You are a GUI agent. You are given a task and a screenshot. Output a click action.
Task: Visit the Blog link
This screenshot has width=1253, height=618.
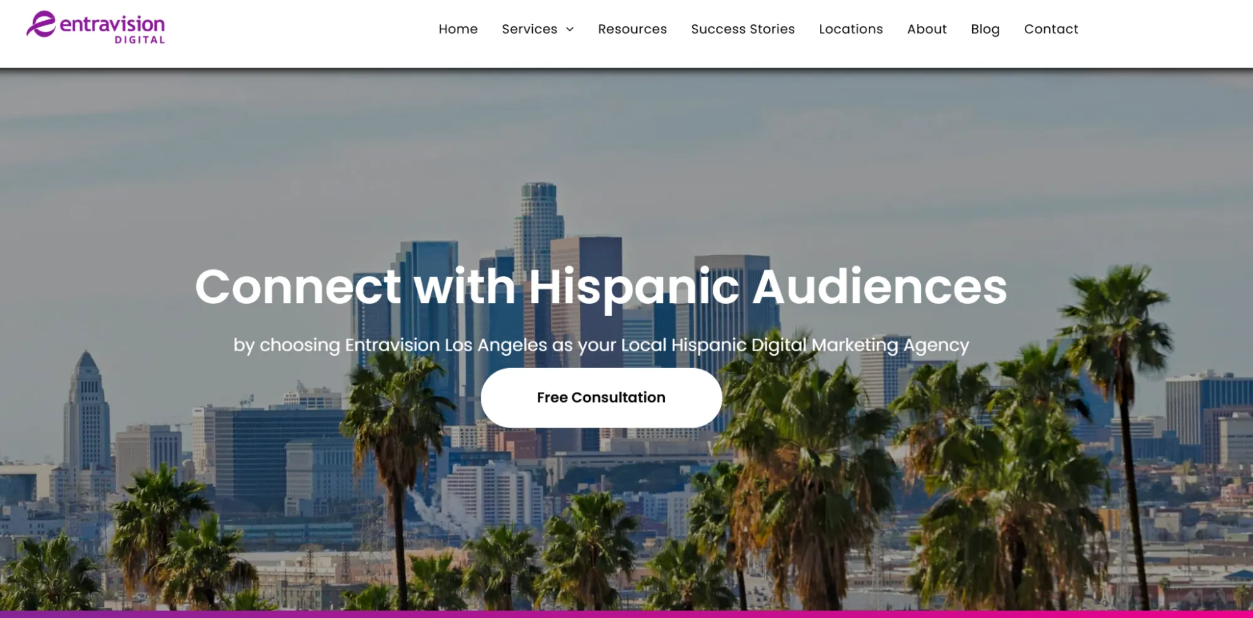(x=985, y=29)
